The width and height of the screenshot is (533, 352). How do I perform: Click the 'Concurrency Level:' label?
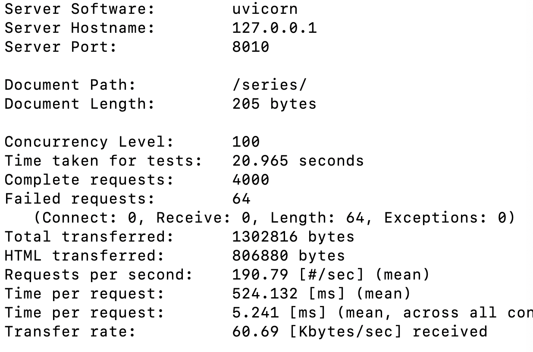[89, 142]
